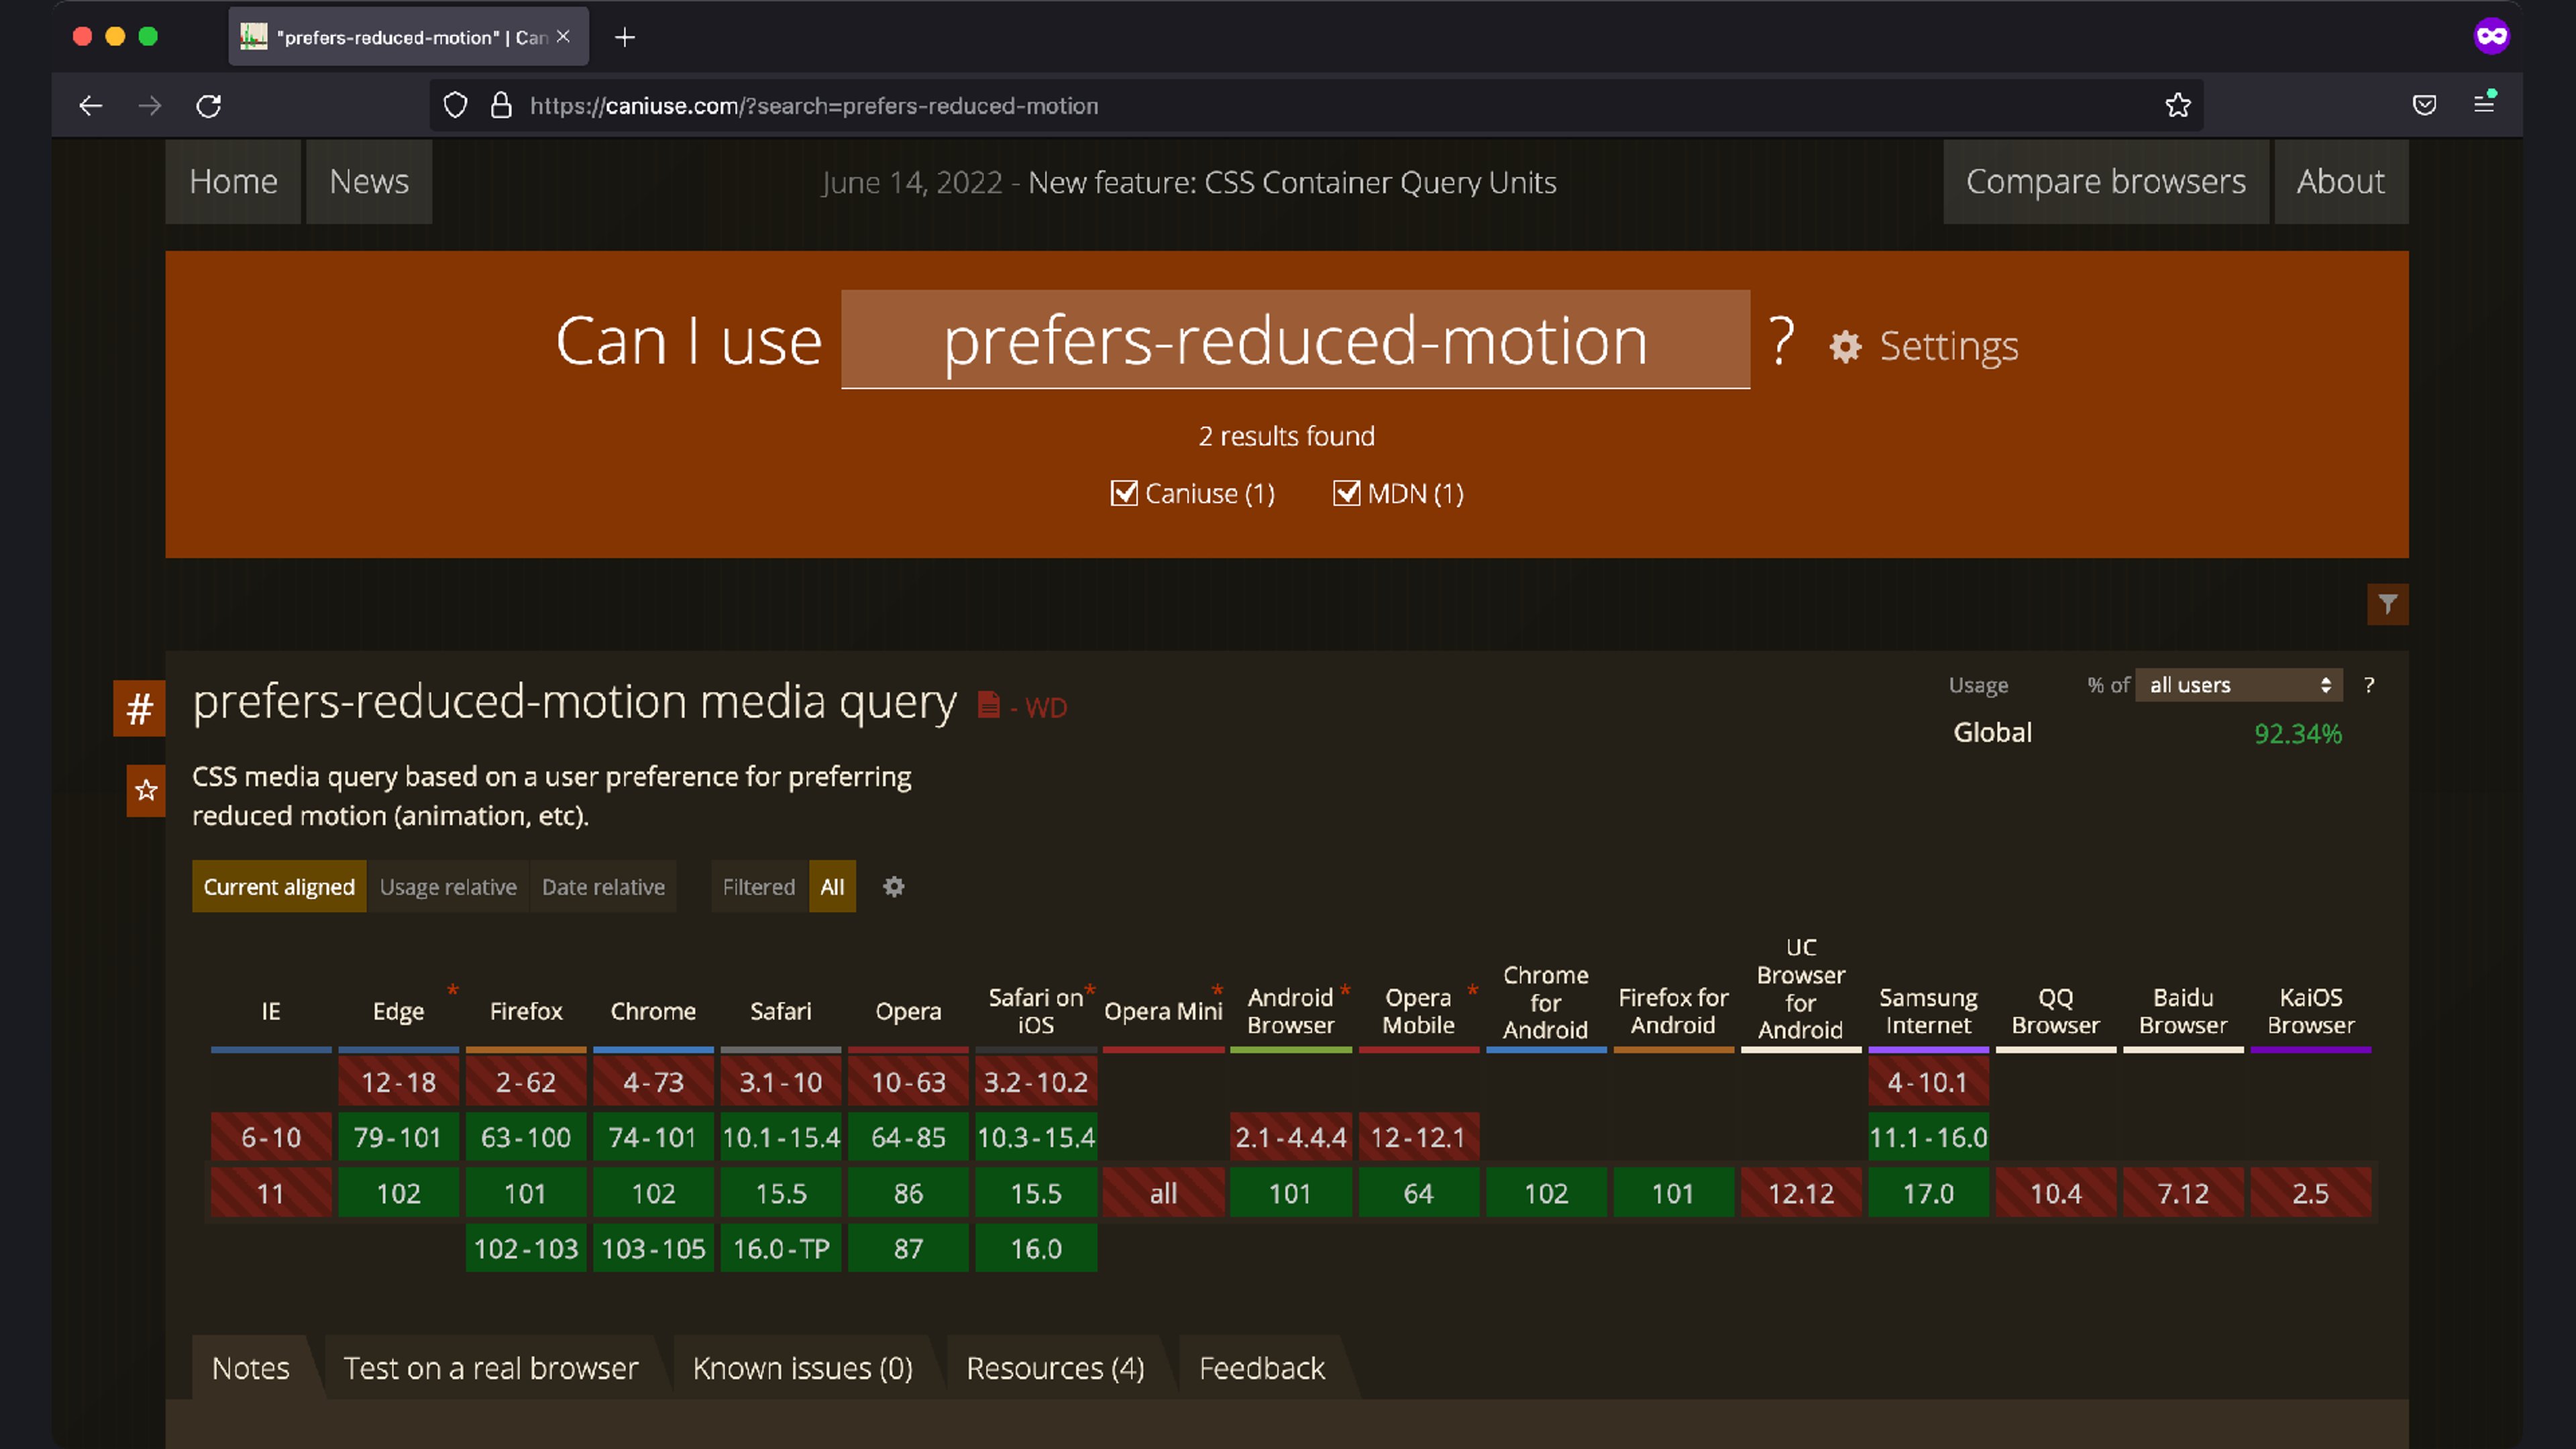This screenshot has height=1449, width=2576.
Task: Expand the Resources (4) tab
Action: 1055,1368
